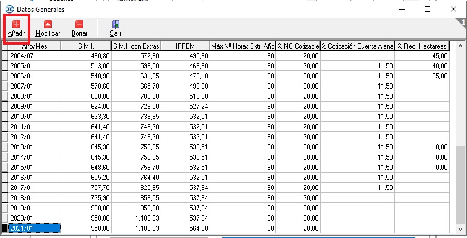Click S.M.I. value 707,70

point(100,188)
